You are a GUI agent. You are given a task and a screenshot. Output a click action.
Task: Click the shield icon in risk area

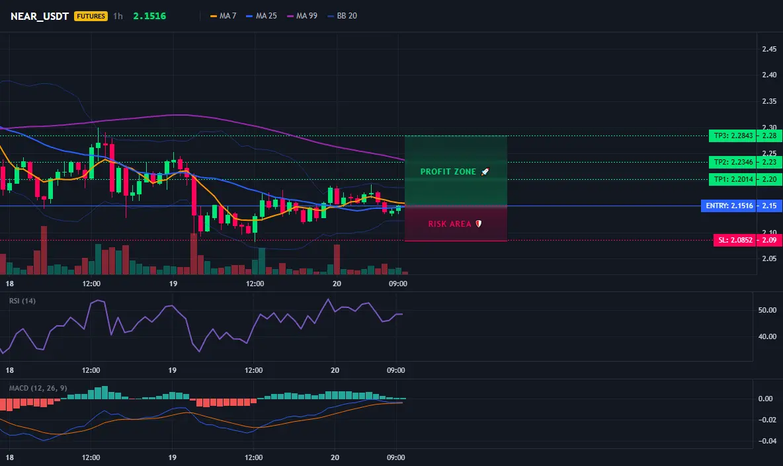click(x=478, y=224)
